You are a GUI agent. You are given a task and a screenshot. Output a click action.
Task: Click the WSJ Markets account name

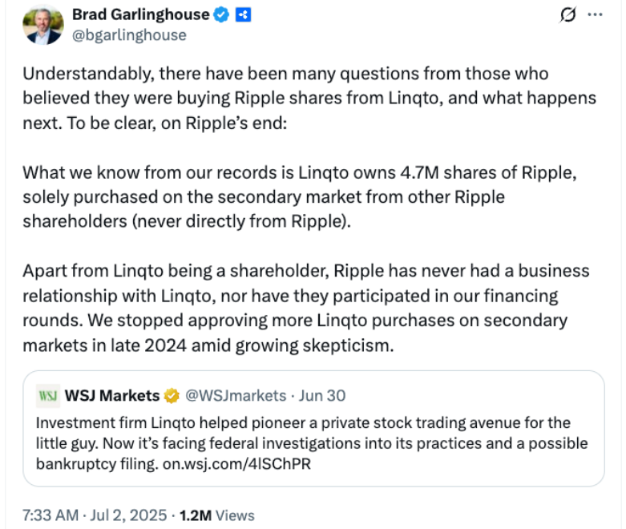point(111,395)
